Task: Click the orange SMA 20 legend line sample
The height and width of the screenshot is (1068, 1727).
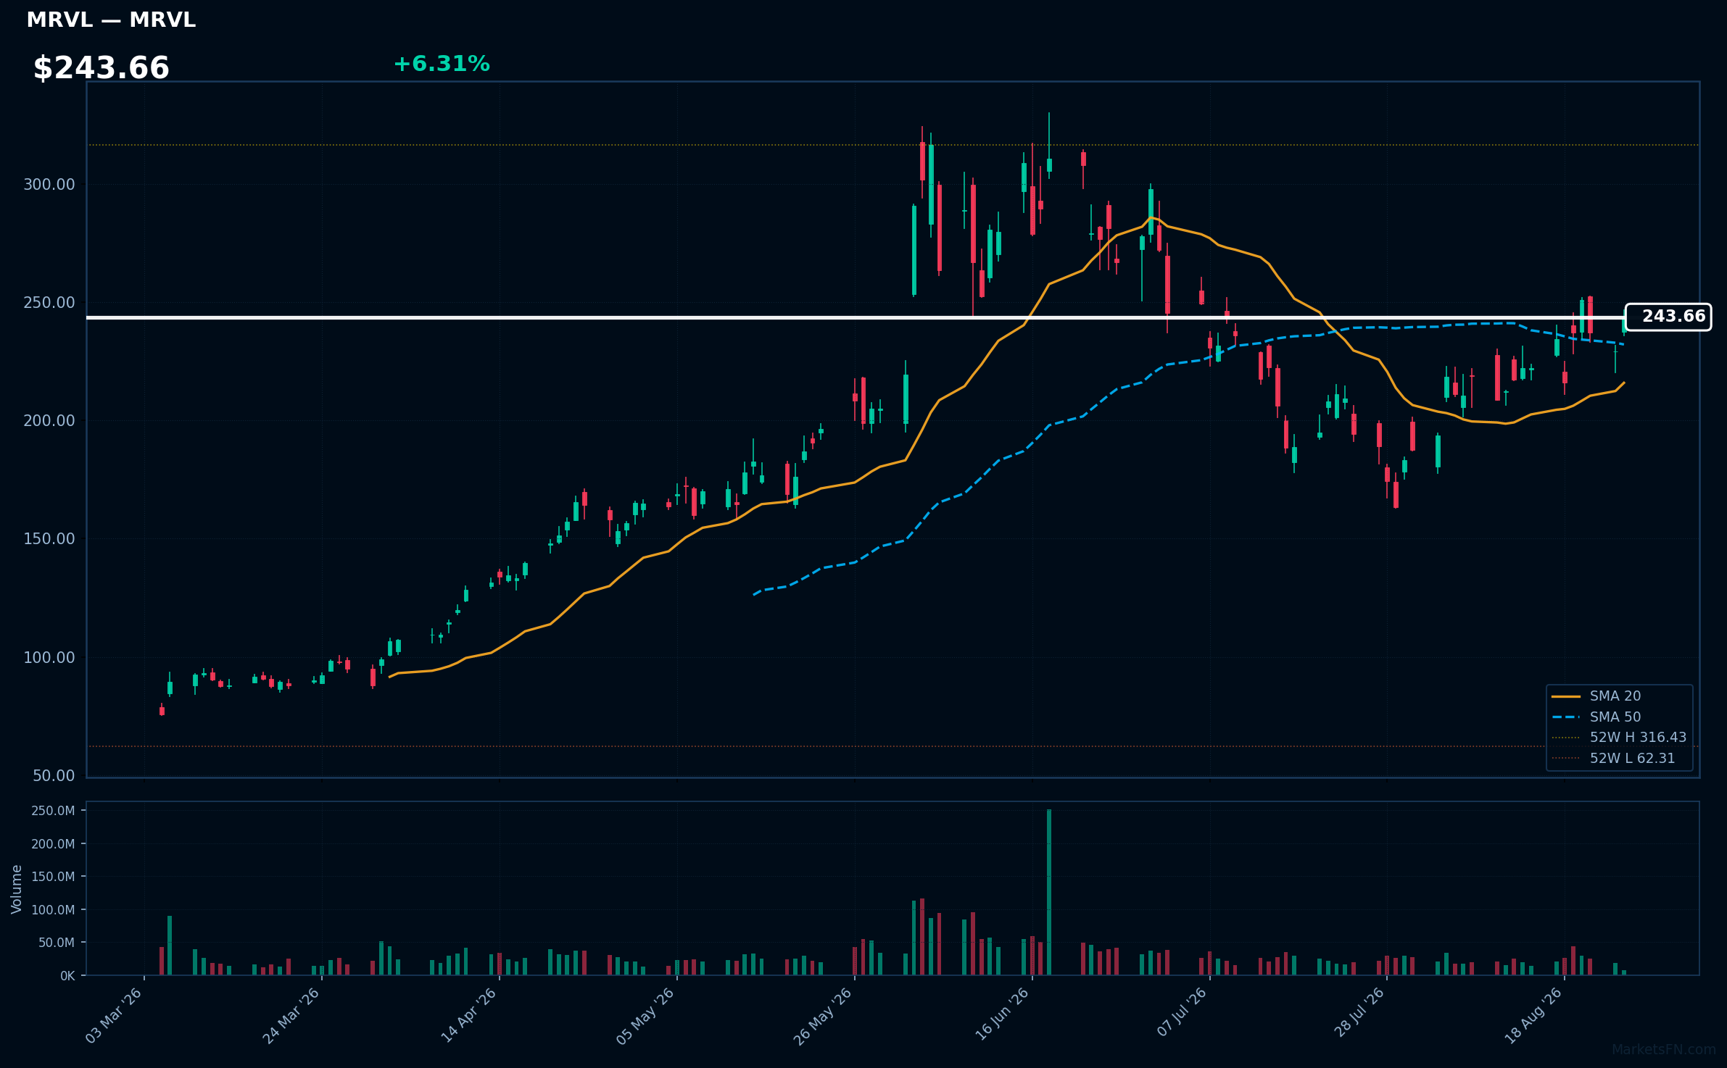Action: (1566, 696)
